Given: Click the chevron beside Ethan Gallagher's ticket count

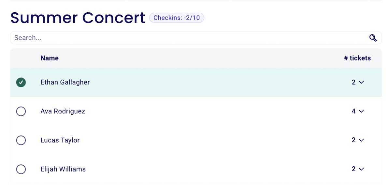Looking at the screenshot, I should tap(361, 82).
